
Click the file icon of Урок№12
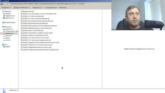click(21, 40)
